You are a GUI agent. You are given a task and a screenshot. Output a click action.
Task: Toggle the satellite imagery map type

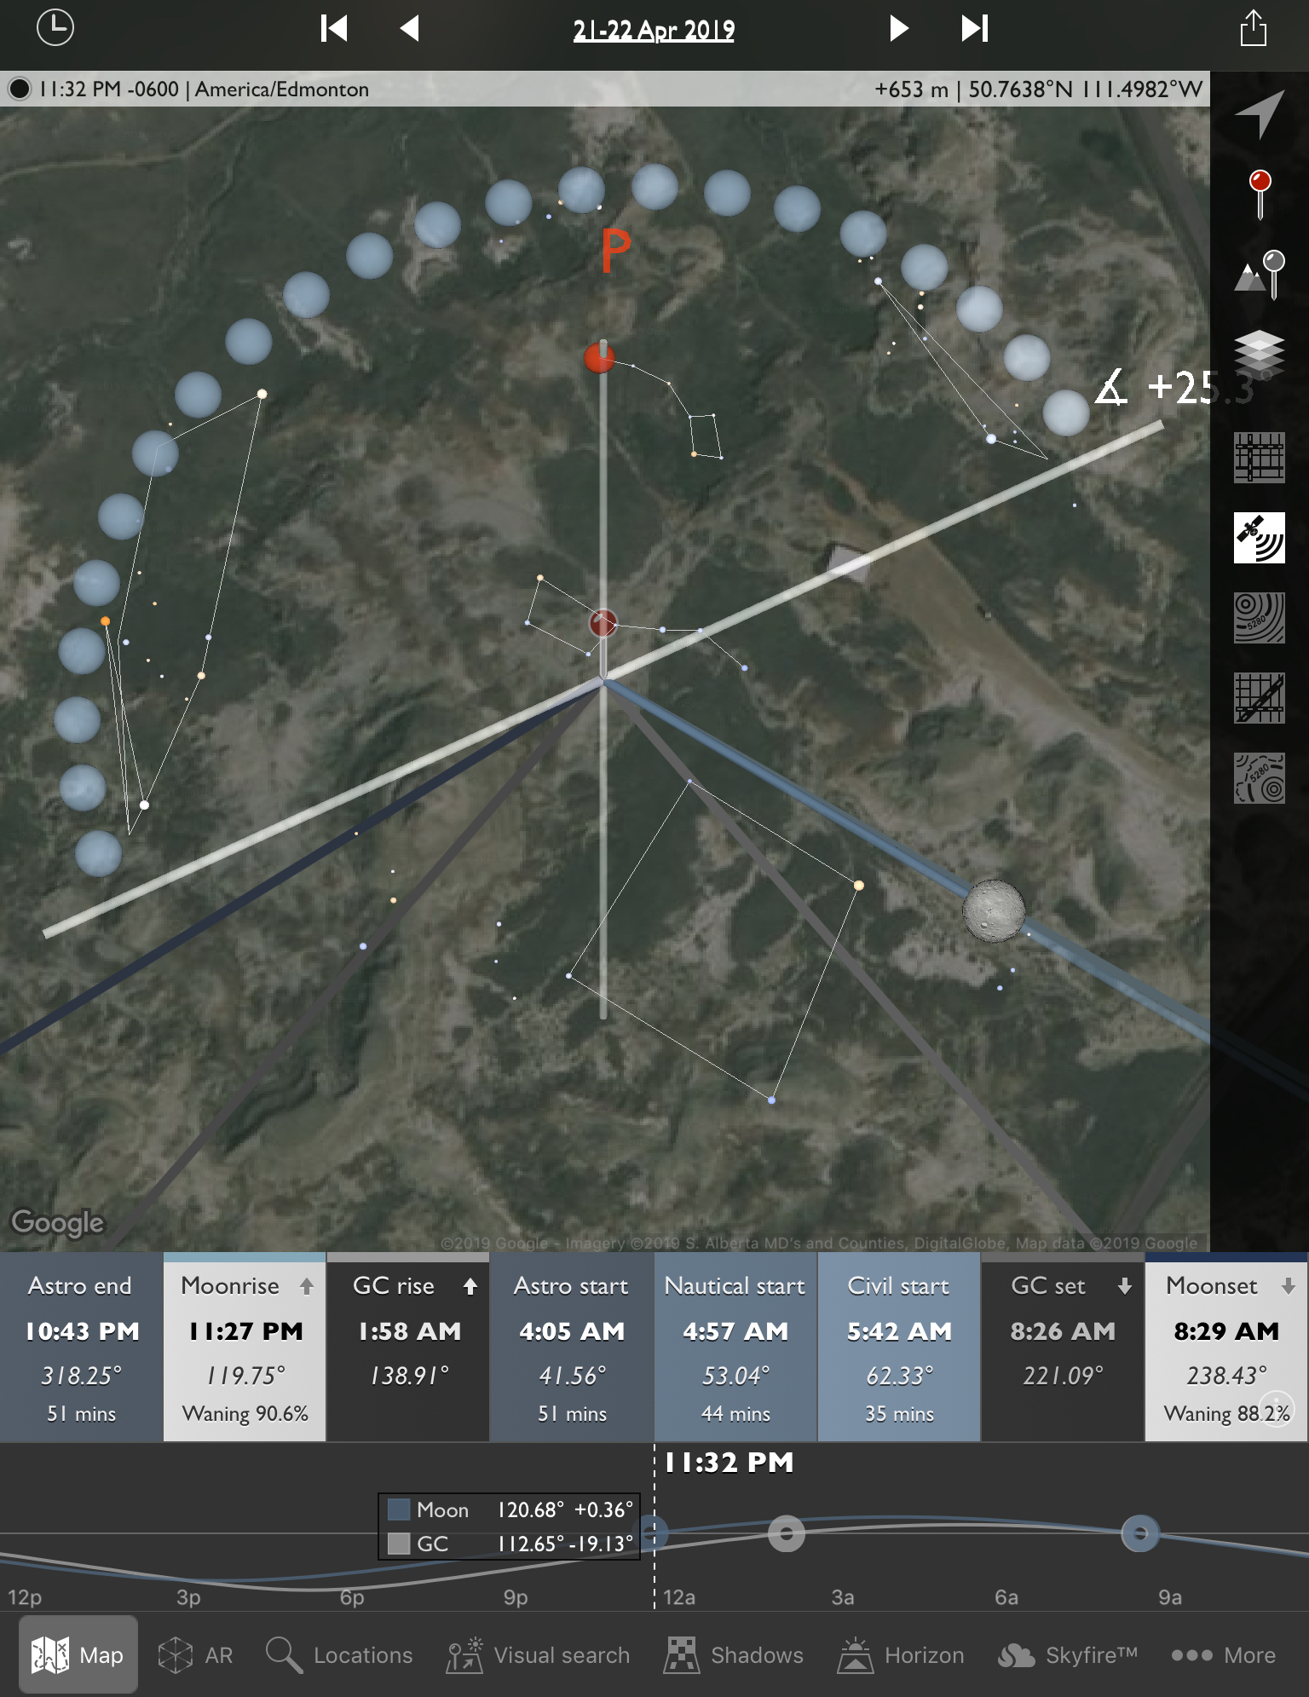[1260, 538]
